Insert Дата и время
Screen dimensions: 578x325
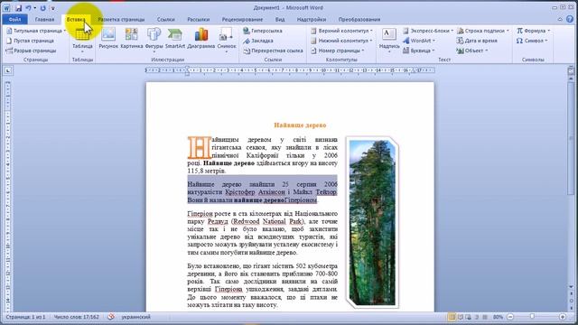click(477, 41)
